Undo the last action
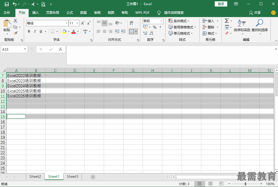The width and height of the screenshot is (278, 187). tap(15, 4)
